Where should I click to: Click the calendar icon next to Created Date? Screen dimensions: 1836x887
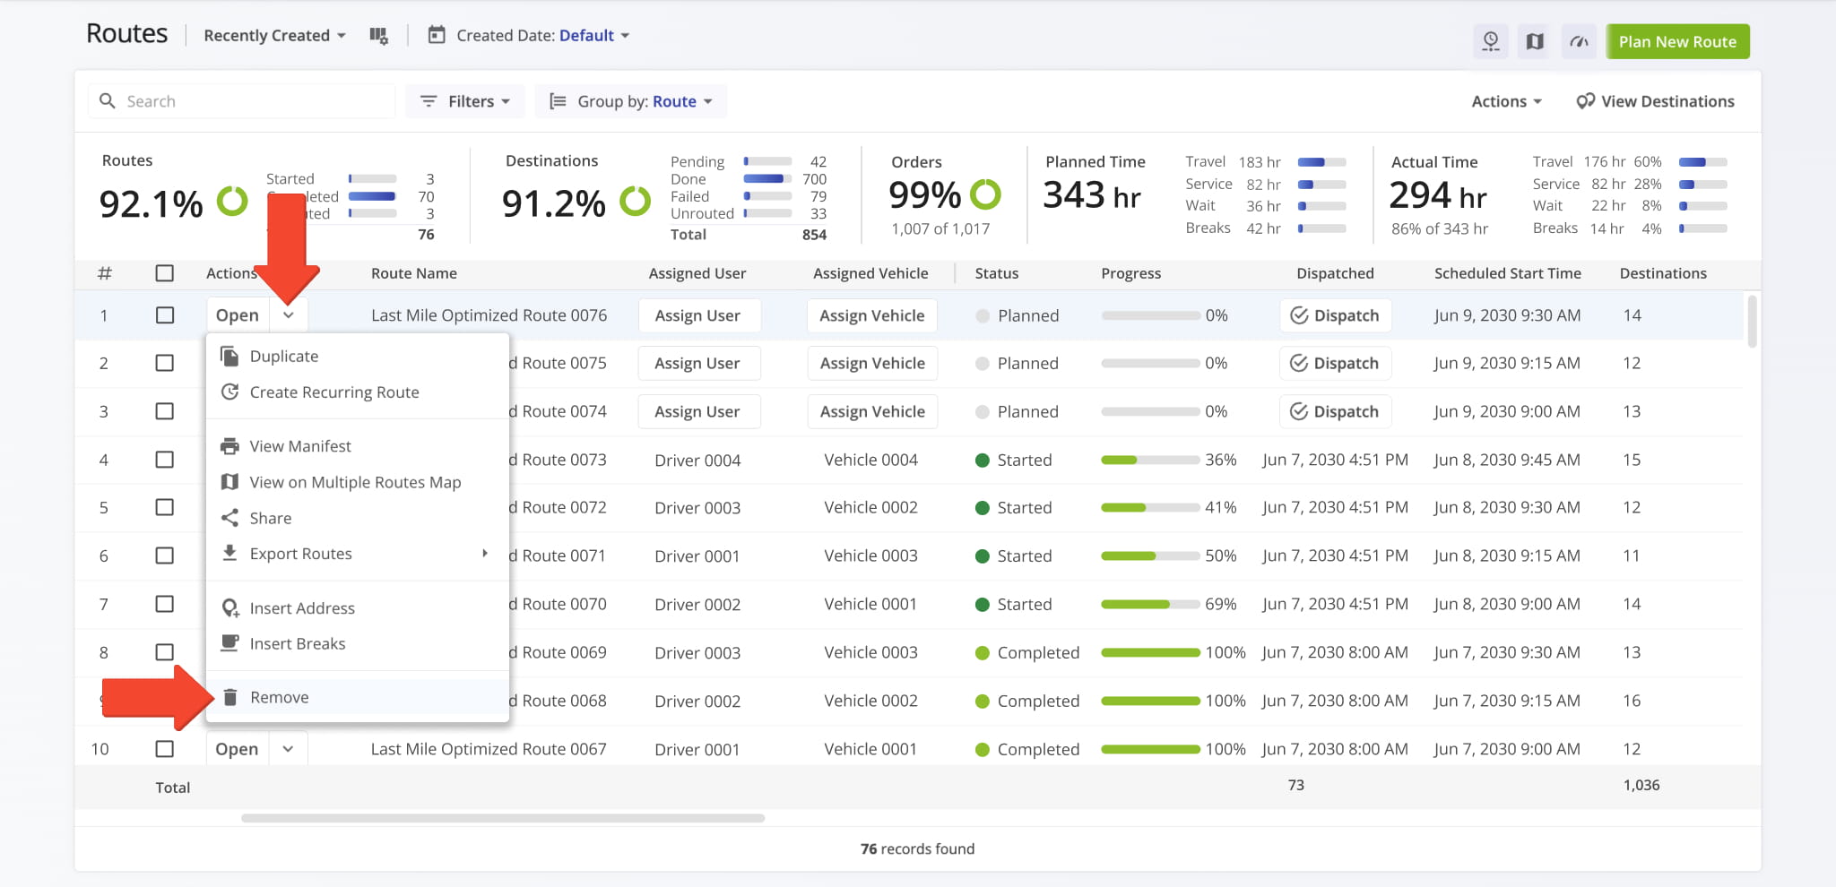[x=437, y=35]
